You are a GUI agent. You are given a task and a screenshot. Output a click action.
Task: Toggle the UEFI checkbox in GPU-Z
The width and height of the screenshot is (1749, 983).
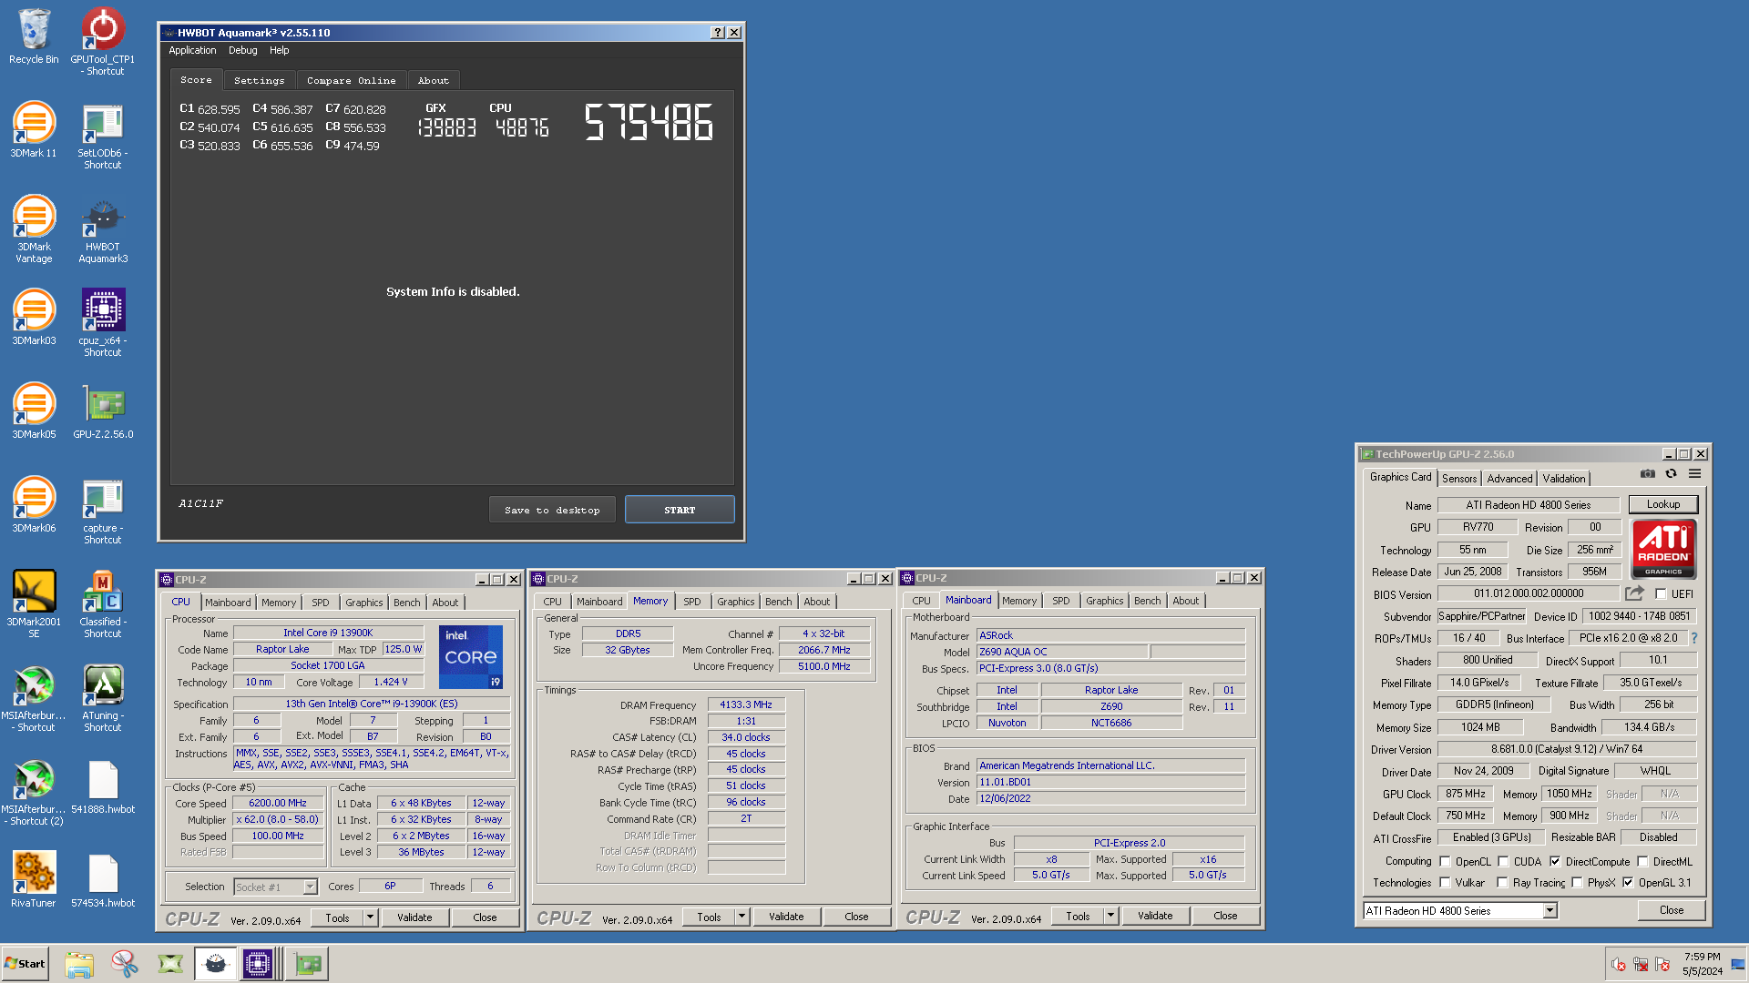click(x=1661, y=594)
